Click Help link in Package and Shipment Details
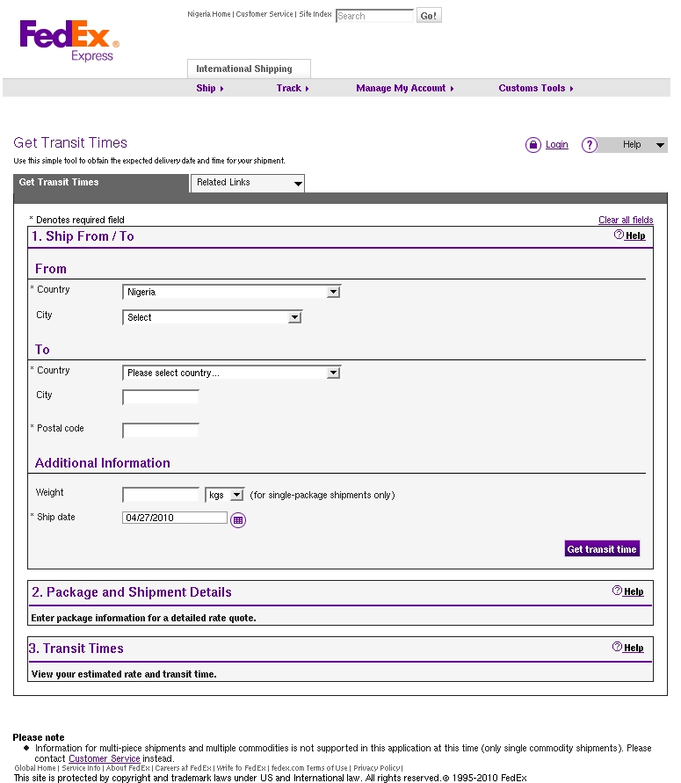The height and width of the screenshot is (783, 681). (634, 591)
